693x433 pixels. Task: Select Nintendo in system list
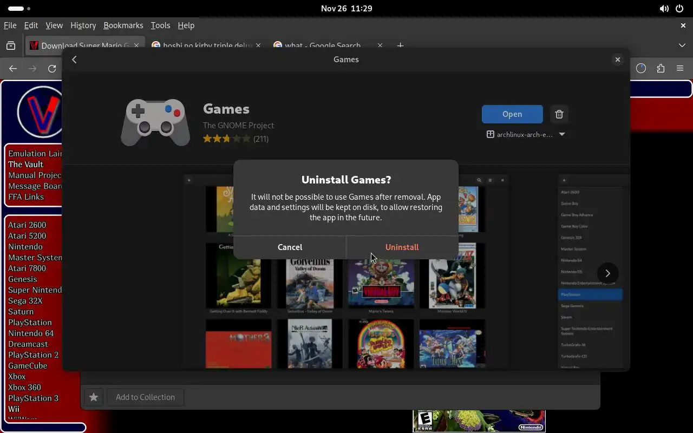[25, 247]
